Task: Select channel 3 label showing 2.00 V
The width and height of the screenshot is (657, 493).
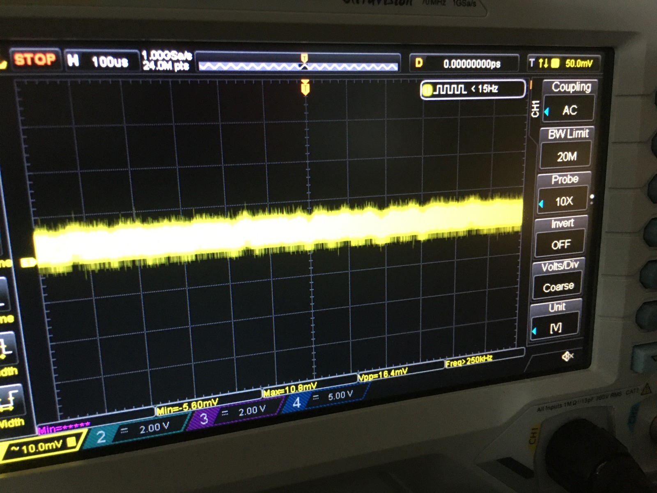Action: (235, 414)
